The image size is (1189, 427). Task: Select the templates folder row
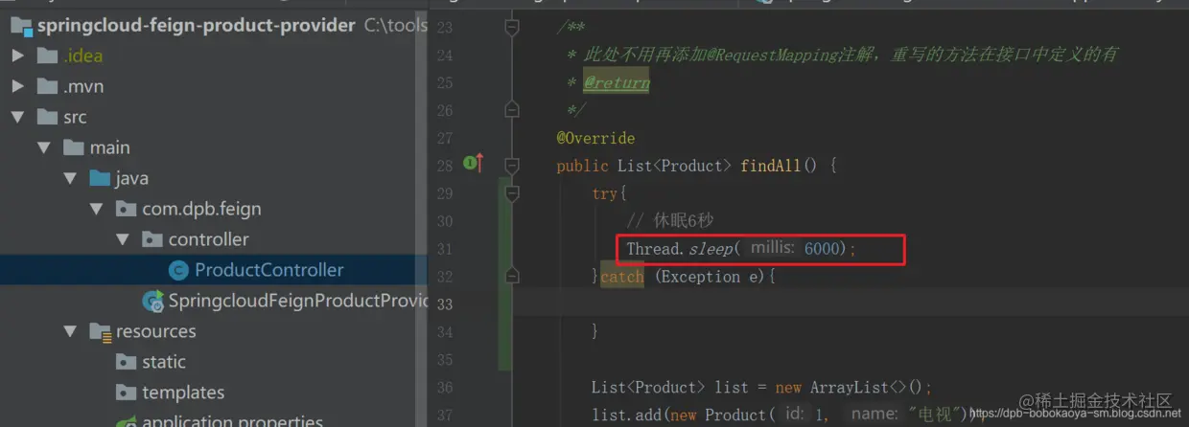[x=214, y=393]
